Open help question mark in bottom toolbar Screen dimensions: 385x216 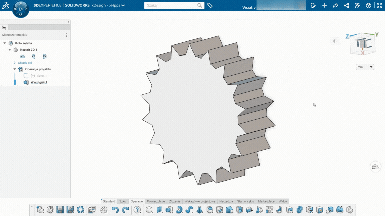pyautogui.click(x=137, y=210)
